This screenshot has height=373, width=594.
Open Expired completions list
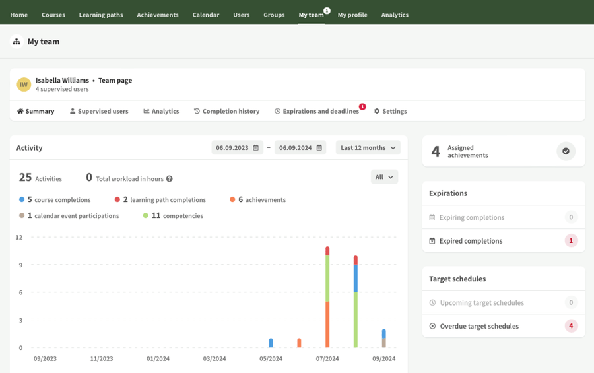(504, 241)
